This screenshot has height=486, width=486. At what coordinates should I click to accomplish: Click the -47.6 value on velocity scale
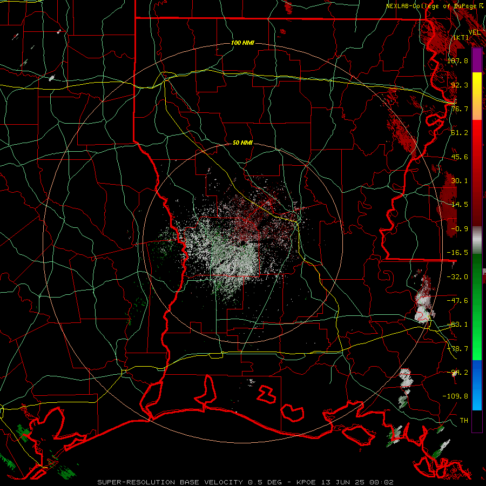457,301
